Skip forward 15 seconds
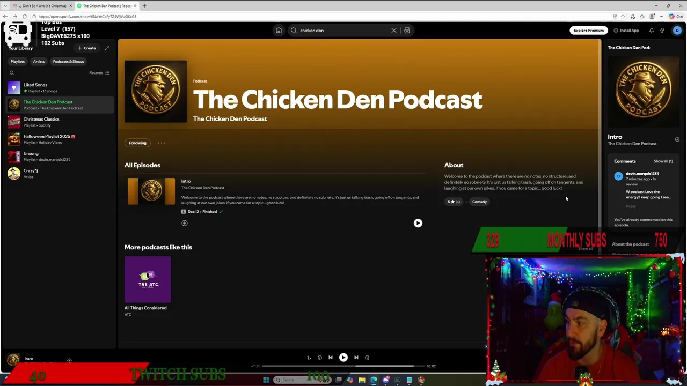The image size is (687, 386). (x=367, y=358)
